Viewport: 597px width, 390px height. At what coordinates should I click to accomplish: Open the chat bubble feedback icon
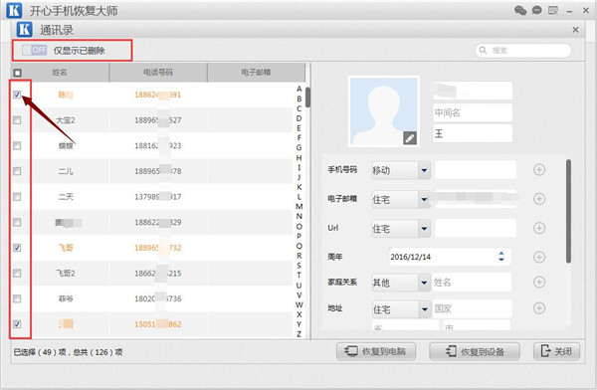pos(537,10)
